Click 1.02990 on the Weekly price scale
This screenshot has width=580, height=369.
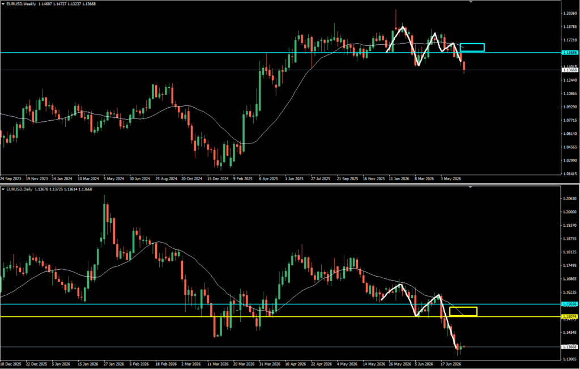pyautogui.click(x=570, y=160)
